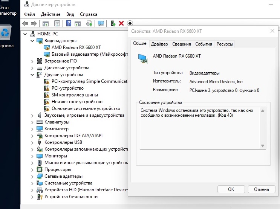Click the warning icon beside AMD Radeon
Screen dimensions: 280x209
coord(47,48)
